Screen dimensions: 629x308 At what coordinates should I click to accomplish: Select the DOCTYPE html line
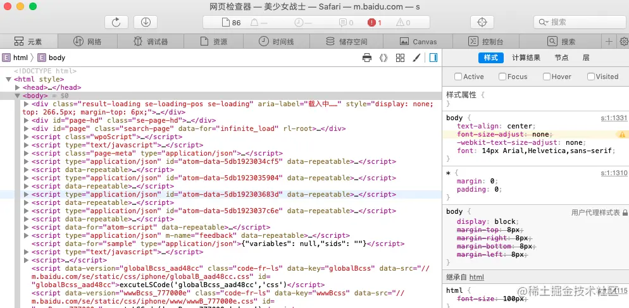point(45,71)
